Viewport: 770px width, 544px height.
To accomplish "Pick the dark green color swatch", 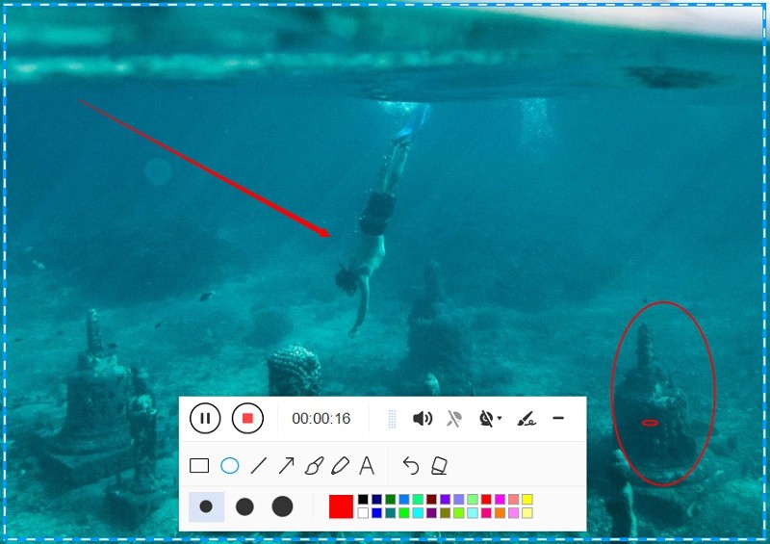I will coord(391,500).
